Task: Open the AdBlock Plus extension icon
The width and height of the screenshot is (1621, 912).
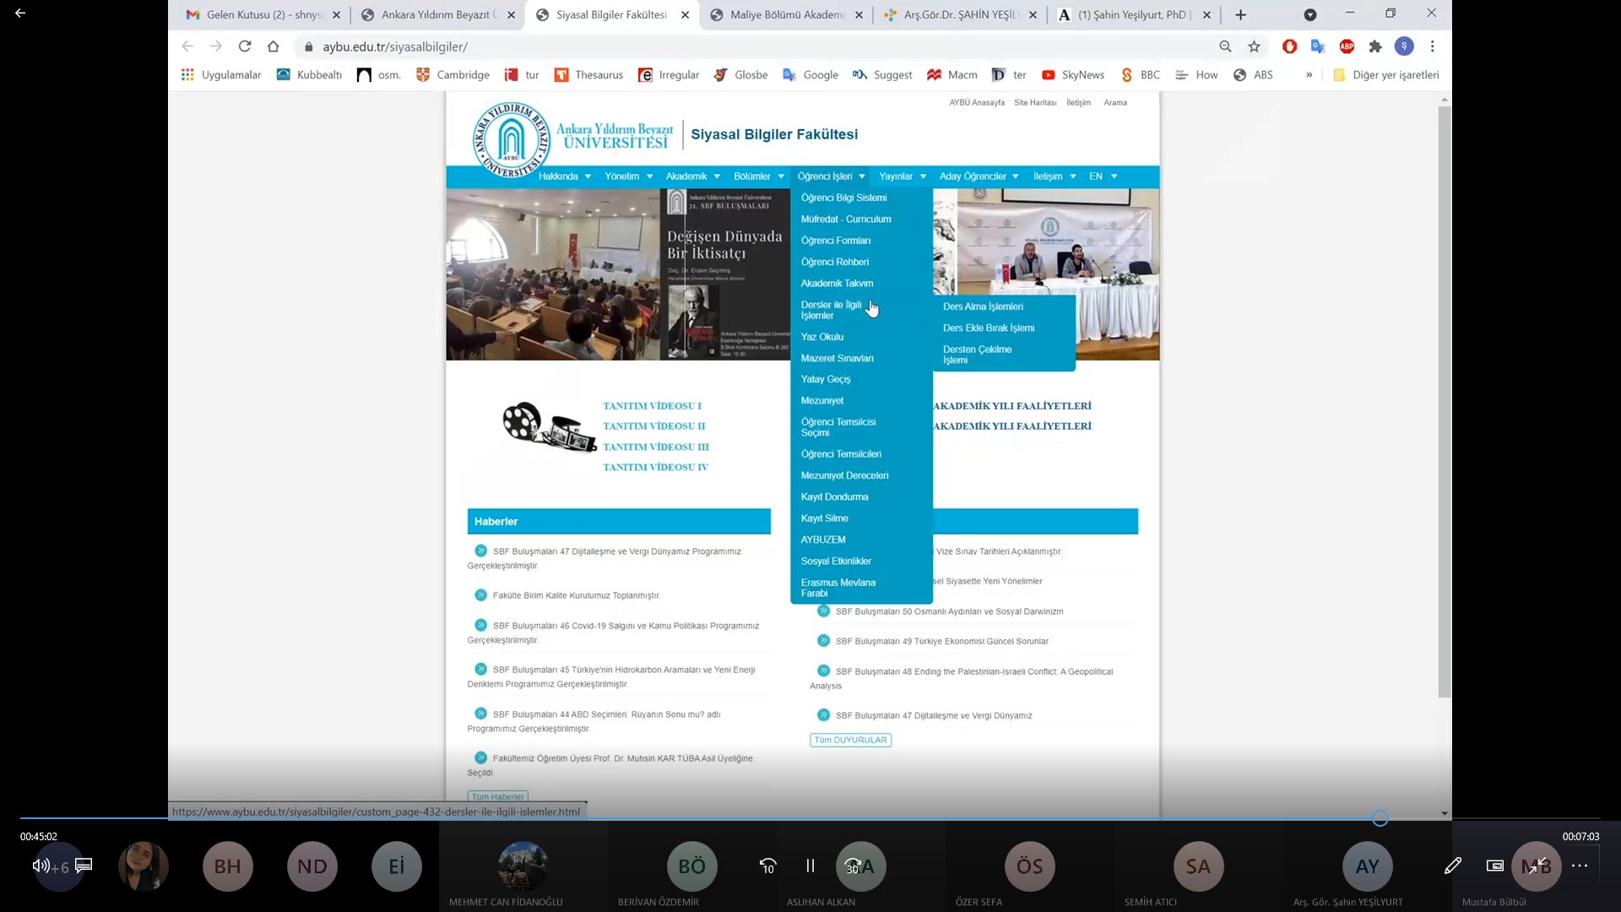Action: tap(1347, 46)
